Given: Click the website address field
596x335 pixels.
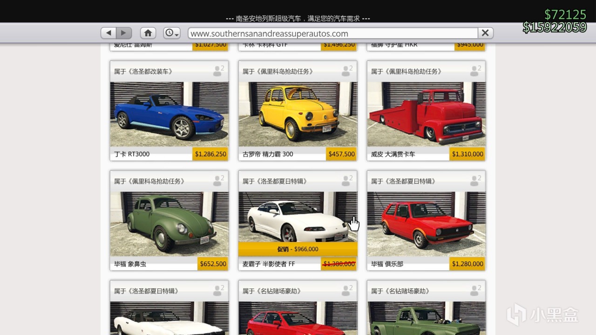Looking at the screenshot, I should pyautogui.click(x=333, y=33).
